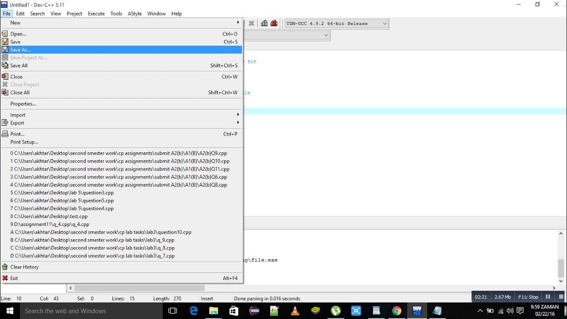567x319 pixels.
Task: Click the right arrow of horizontal scrollbar
Action: (554, 288)
